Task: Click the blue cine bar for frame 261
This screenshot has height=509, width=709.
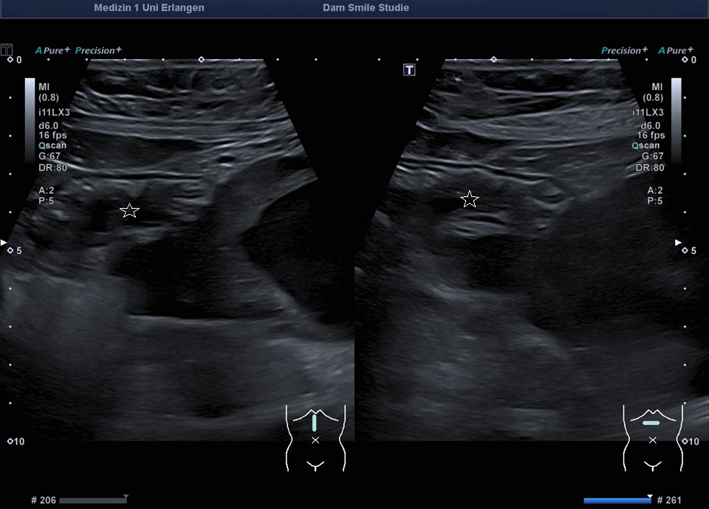Action: (617, 500)
